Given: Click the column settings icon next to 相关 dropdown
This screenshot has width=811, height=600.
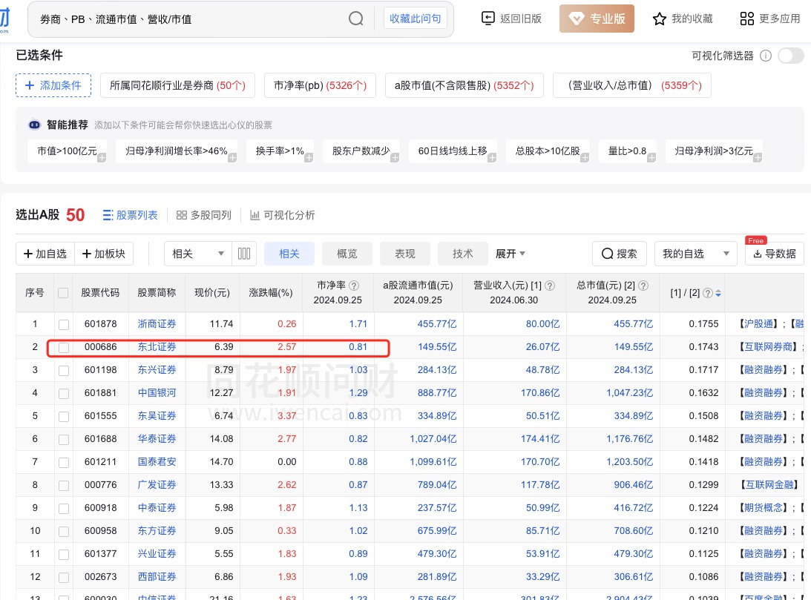Looking at the screenshot, I should coord(244,254).
